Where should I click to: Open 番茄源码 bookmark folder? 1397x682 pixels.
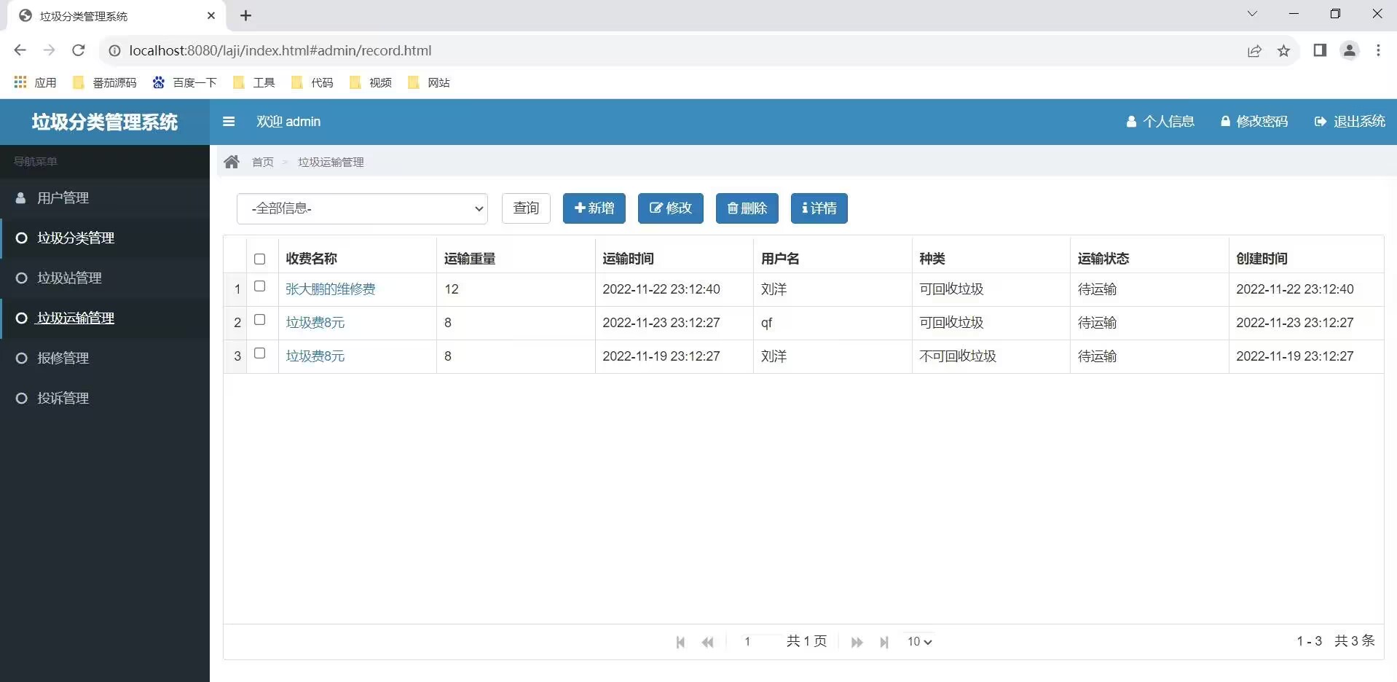point(105,82)
